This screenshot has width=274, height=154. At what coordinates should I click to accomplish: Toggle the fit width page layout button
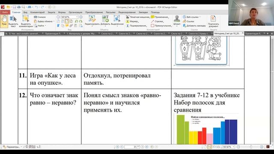67,21
